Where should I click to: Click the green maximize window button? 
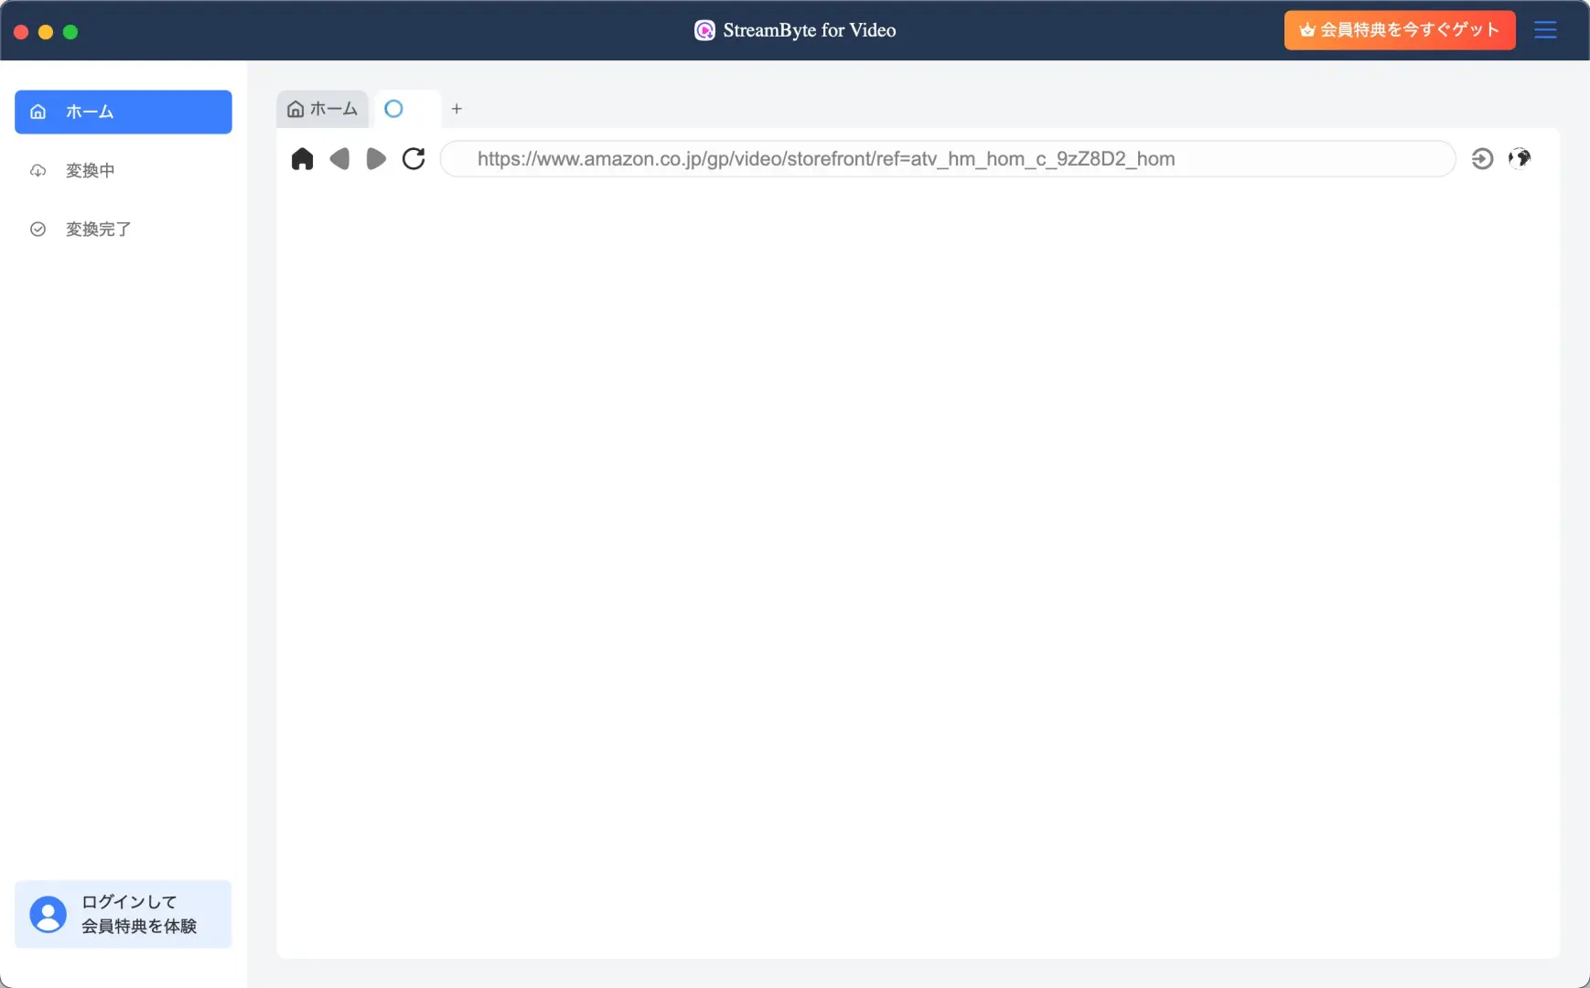point(70,32)
